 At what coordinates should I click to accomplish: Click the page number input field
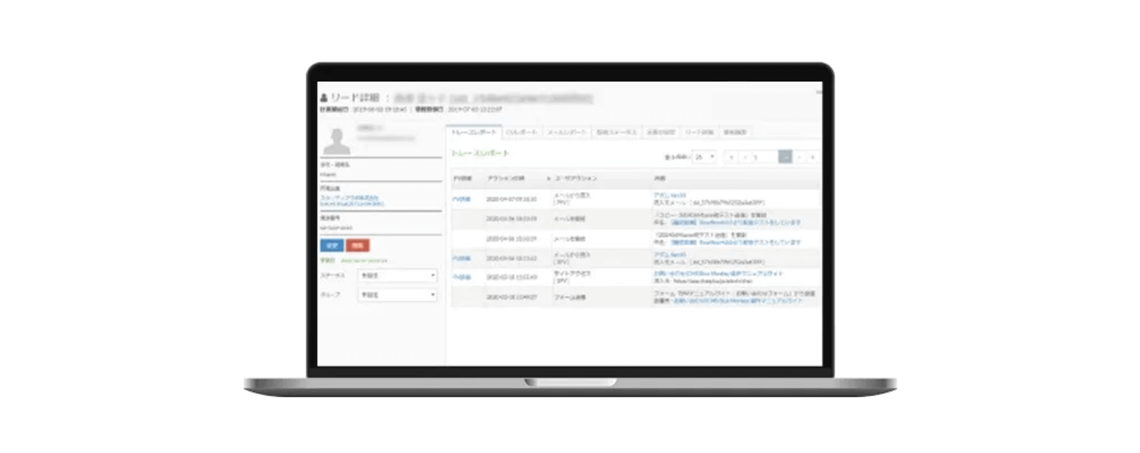[764, 157]
